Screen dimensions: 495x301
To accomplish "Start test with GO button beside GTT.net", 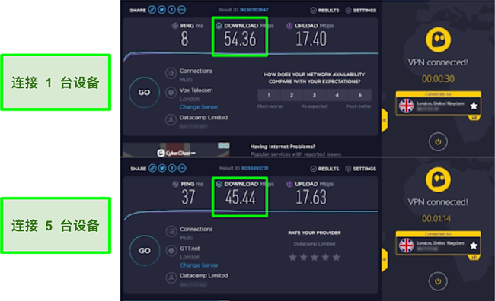I will (x=145, y=251).
